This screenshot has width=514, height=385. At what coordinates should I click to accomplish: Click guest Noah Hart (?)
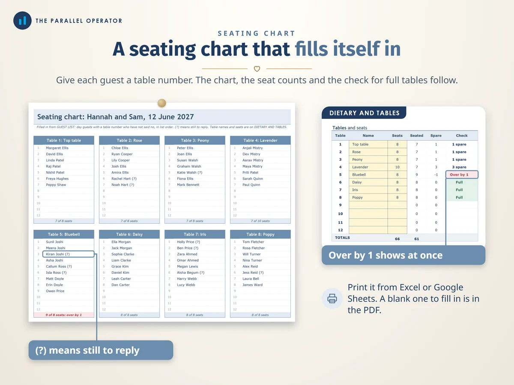pos(123,185)
